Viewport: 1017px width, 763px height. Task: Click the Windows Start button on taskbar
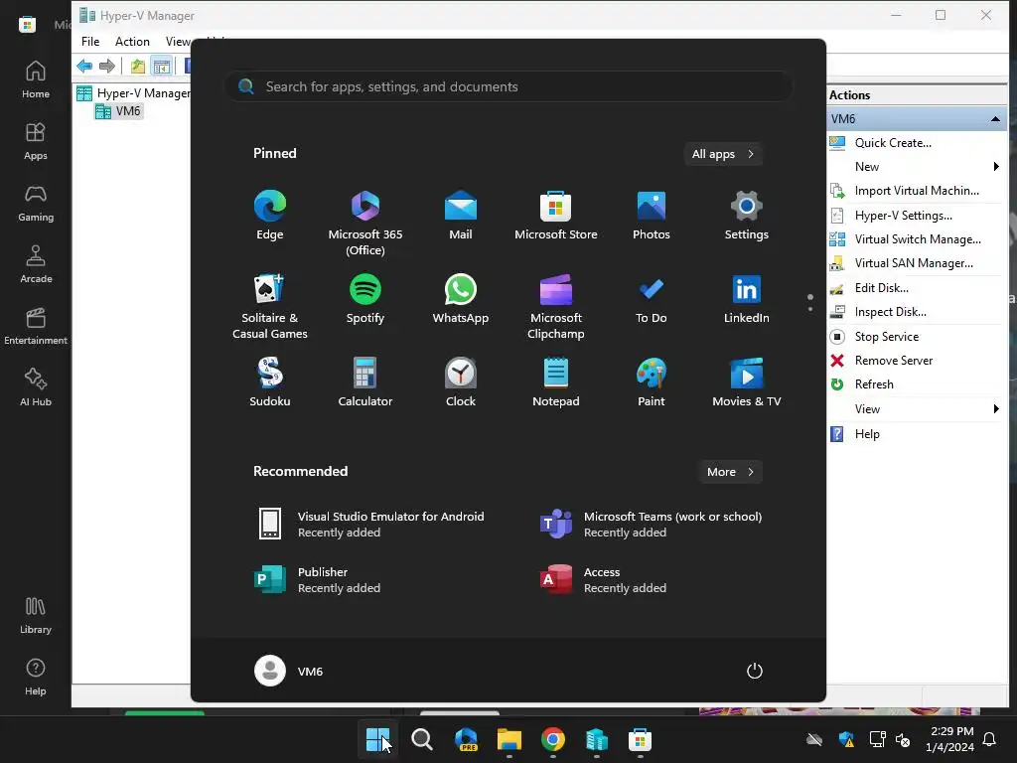pos(377,739)
